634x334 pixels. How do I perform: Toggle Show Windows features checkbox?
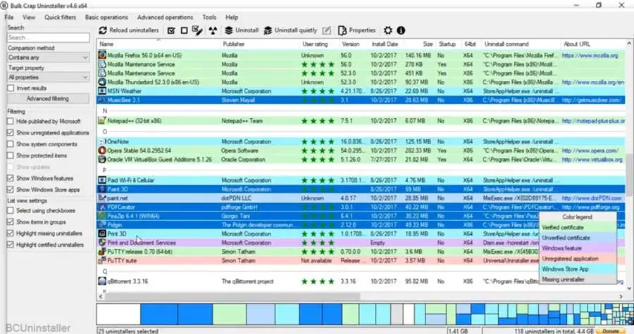pyautogui.click(x=11, y=178)
